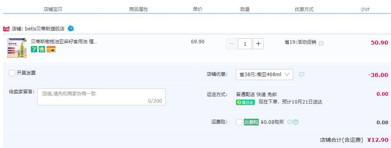Viewport: 391px width, 148px height.
Task: Click the 隔日达 next-day delivery badge
Action: coord(245,102)
